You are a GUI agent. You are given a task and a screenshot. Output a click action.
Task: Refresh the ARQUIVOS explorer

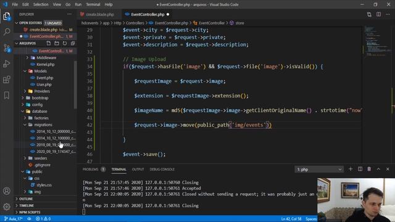[x=65, y=43]
